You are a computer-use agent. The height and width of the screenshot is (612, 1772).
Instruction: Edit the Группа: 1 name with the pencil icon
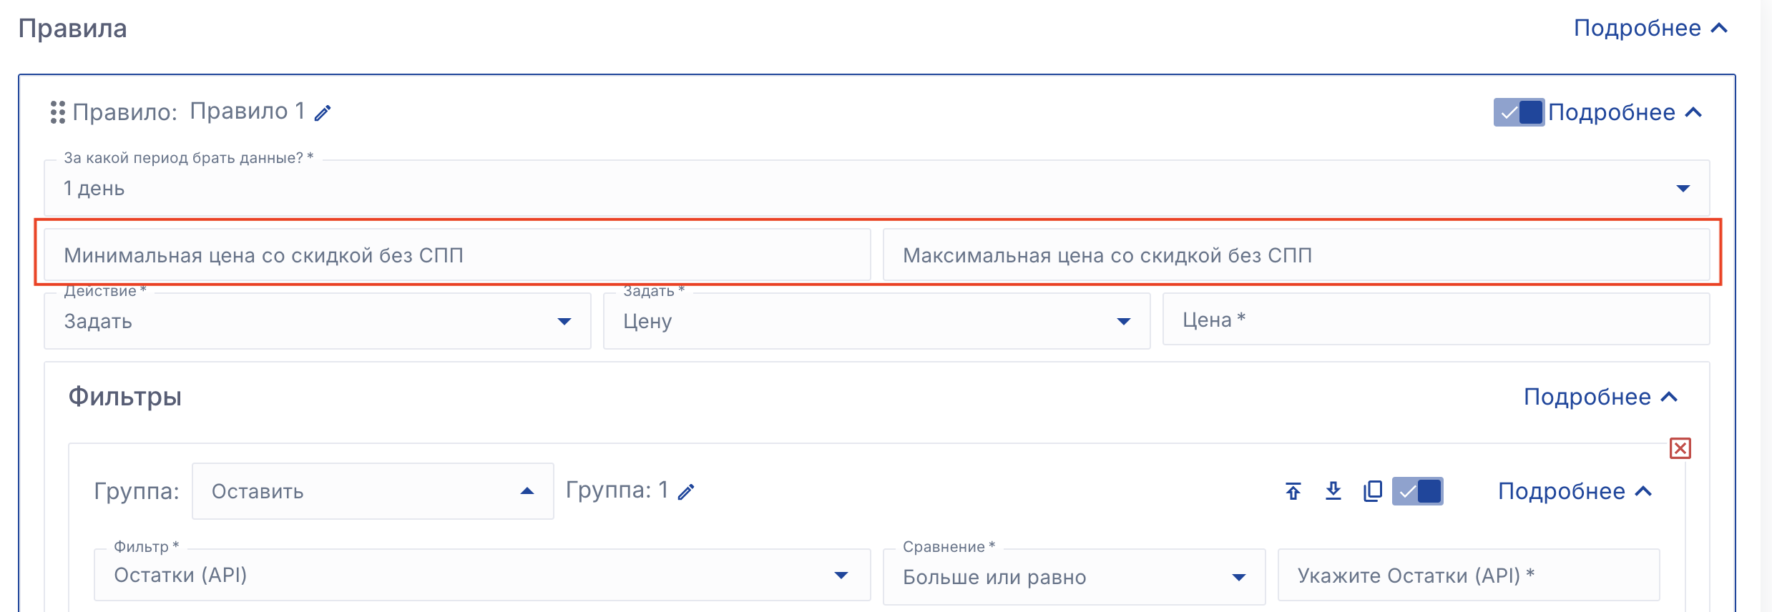click(x=686, y=492)
